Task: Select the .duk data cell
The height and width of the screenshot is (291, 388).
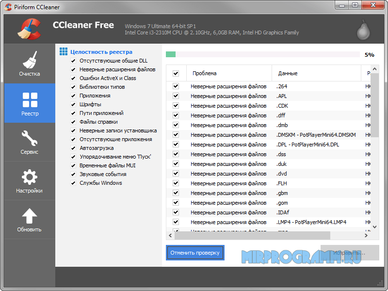Action: 281,164
